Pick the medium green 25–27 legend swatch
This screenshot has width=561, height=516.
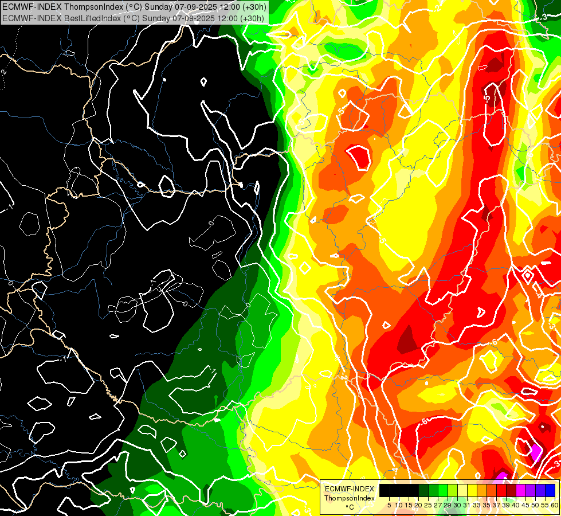click(433, 490)
